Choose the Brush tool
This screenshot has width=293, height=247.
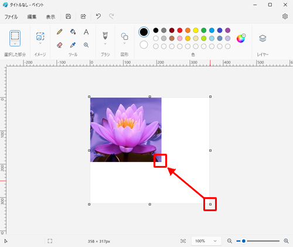[105, 36]
